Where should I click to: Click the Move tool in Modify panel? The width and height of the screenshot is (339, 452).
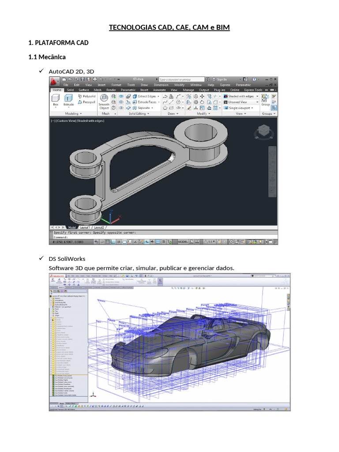click(x=202, y=96)
